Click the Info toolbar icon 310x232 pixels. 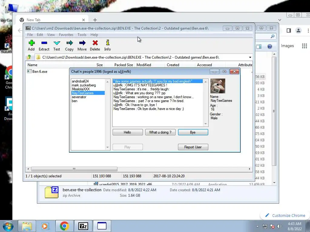click(107, 43)
